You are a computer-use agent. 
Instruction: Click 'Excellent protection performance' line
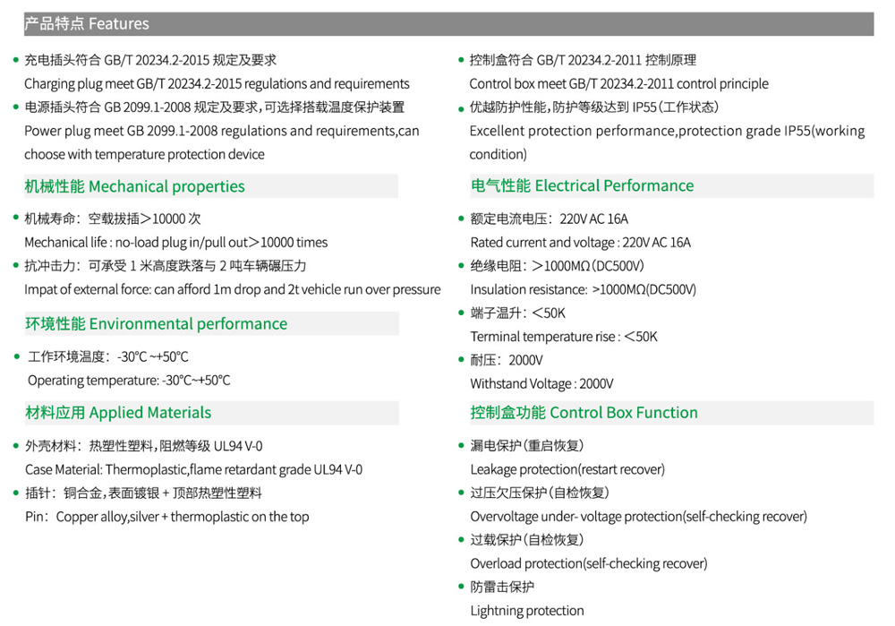[668, 132]
